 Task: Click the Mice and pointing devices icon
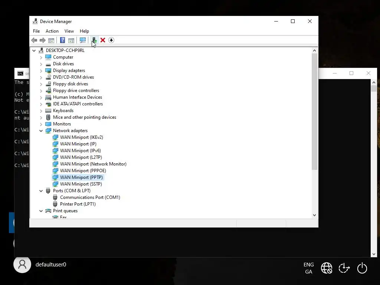click(48, 117)
